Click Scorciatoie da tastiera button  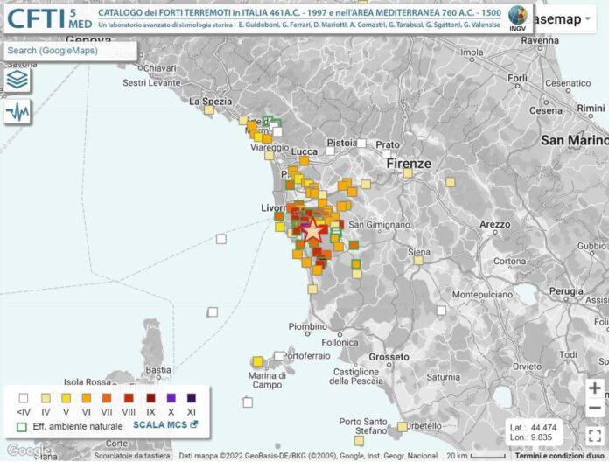click(133, 456)
